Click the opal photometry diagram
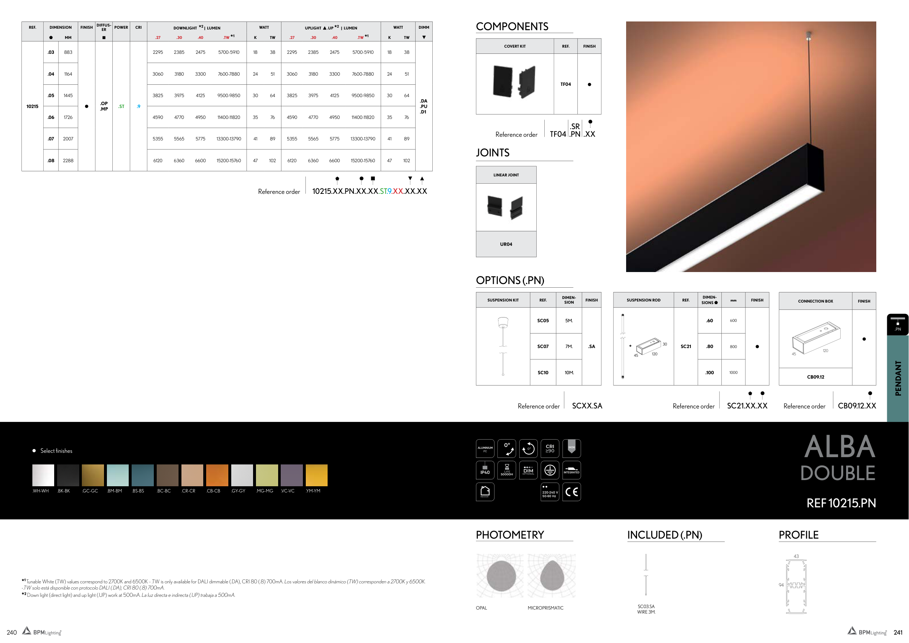The image size is (909, 643). pyautogui.click(x=500, y=576)
